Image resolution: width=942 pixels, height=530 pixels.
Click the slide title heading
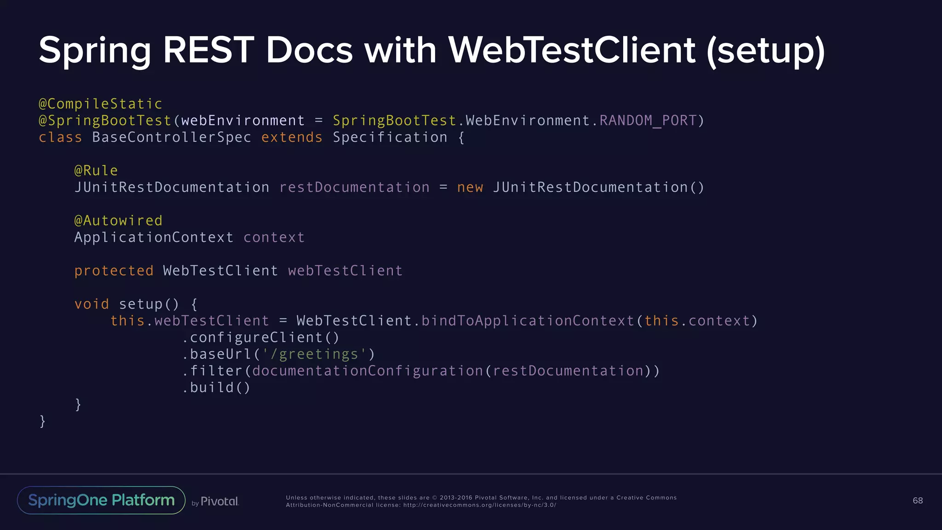pos(431,50)
